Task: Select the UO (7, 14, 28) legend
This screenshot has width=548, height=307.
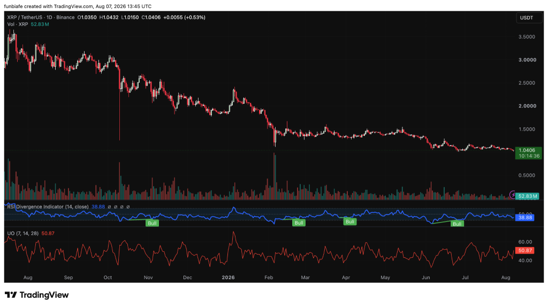Action: click(22, 233)
